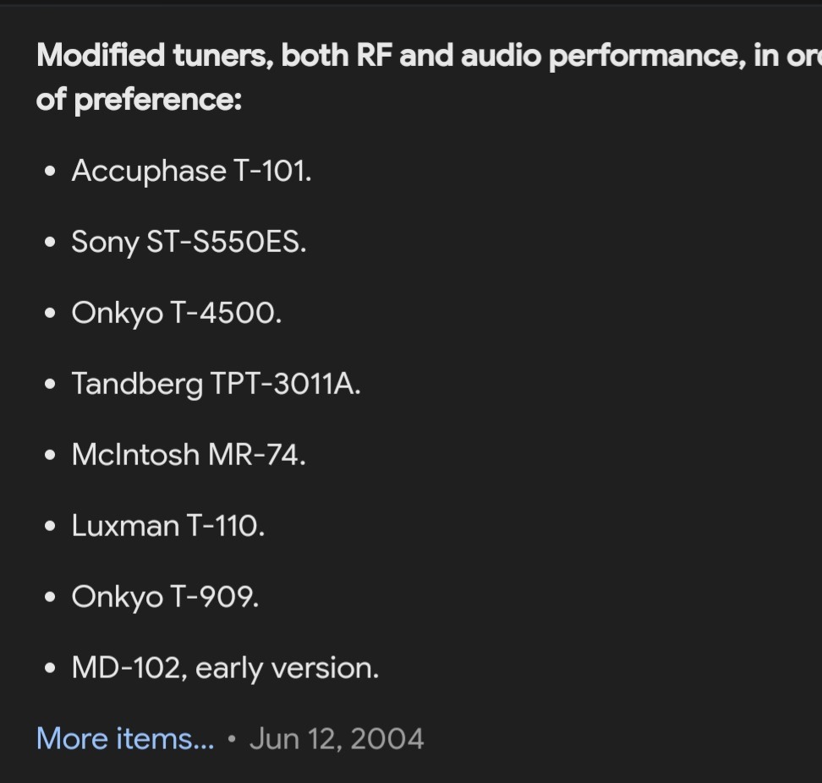Click the bullet beside Sony ST-S550ES
The height and width of the screenshot is (783, 822).
point(51,242)
